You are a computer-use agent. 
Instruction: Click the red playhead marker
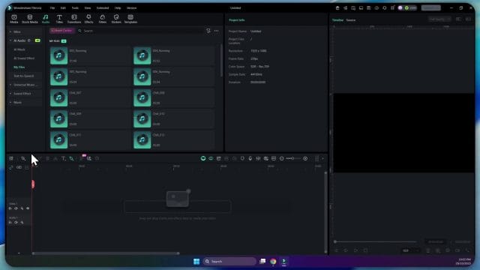pyautogui.click(x=33, y=184)
